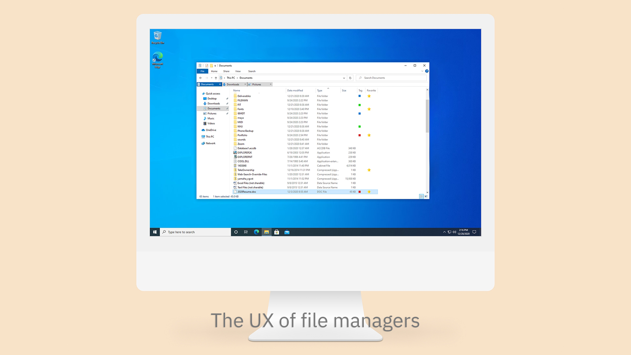Switch to details view icon in status bar
Viewport: 631px width, 355px height.
tap(421, 196)
